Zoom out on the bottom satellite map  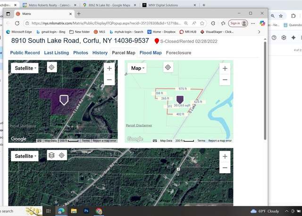click(x=225, y=168)
